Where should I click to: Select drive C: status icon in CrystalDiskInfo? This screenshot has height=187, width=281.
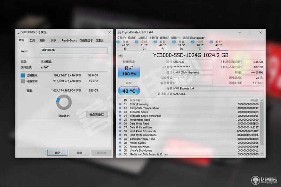(192, 42)
